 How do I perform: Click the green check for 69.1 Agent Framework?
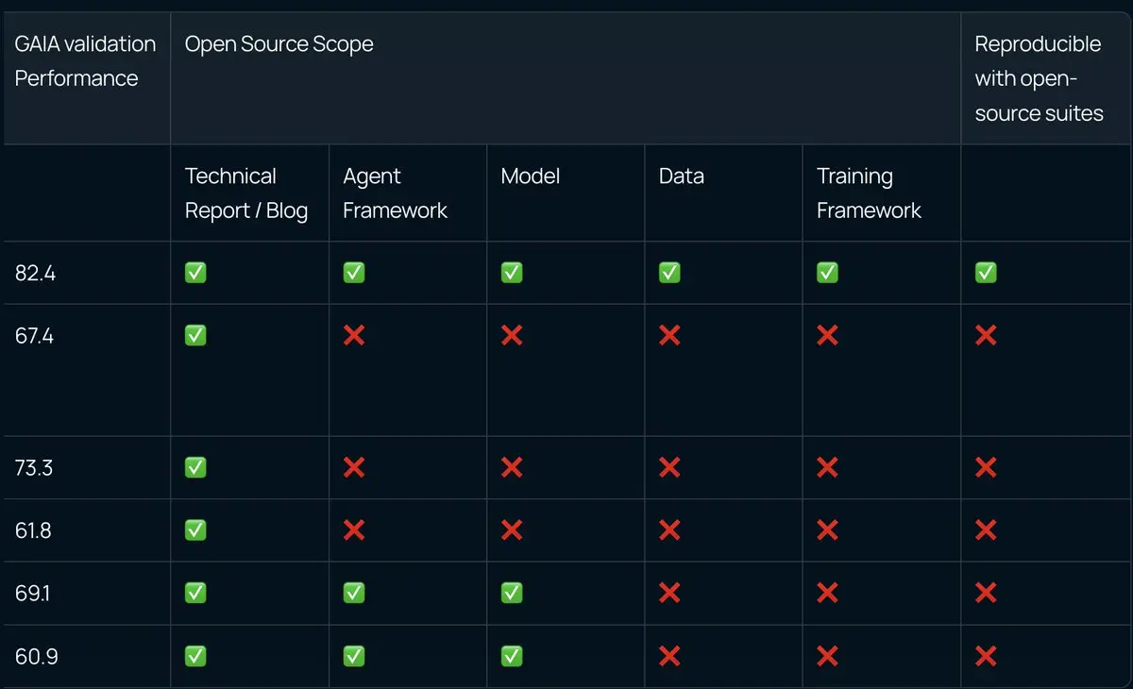354,593
